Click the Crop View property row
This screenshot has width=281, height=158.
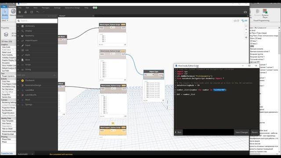pos(8,81)
